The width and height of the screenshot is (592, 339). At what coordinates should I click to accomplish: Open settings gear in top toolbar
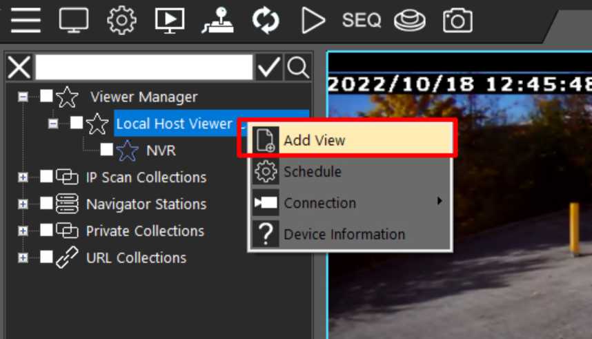(x=121, y=20)
